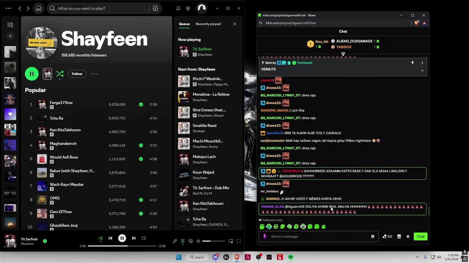Toggle shuffle in the playback bar
Screen dimensions: 469x263
tap(100, 238)
